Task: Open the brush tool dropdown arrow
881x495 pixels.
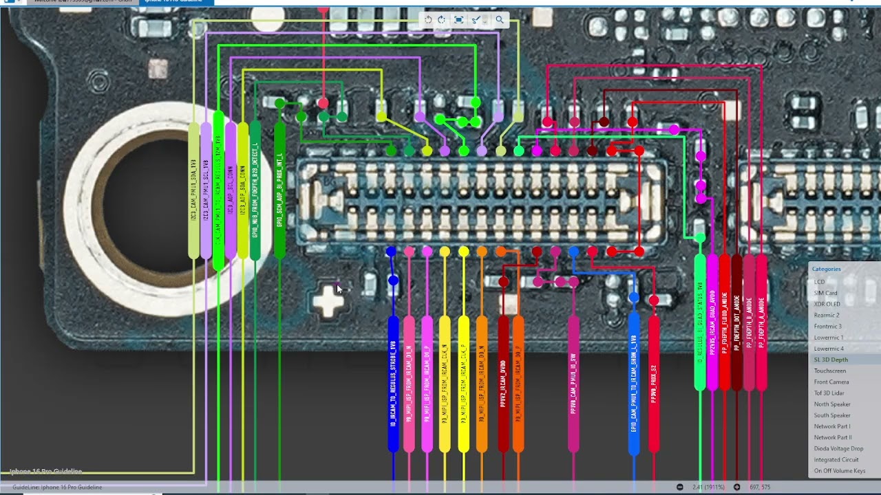Action: pyautogui.click(x=485, y=21)
